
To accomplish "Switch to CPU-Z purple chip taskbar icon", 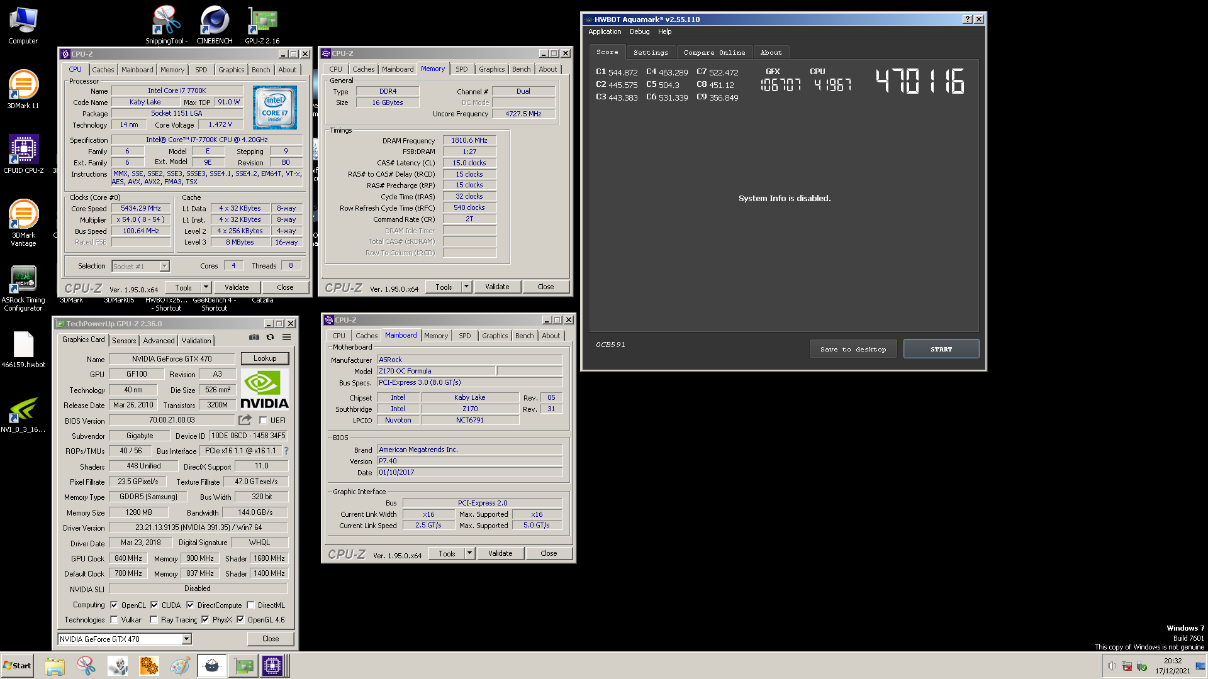I will pyautogui.click(x=272, y=666).
